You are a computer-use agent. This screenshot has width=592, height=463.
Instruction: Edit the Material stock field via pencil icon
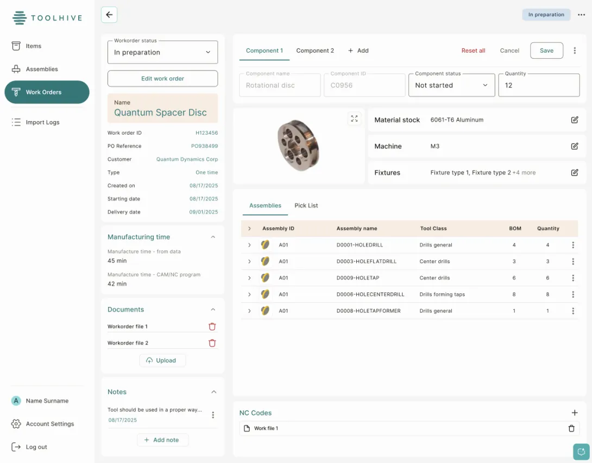pos(575,120)
